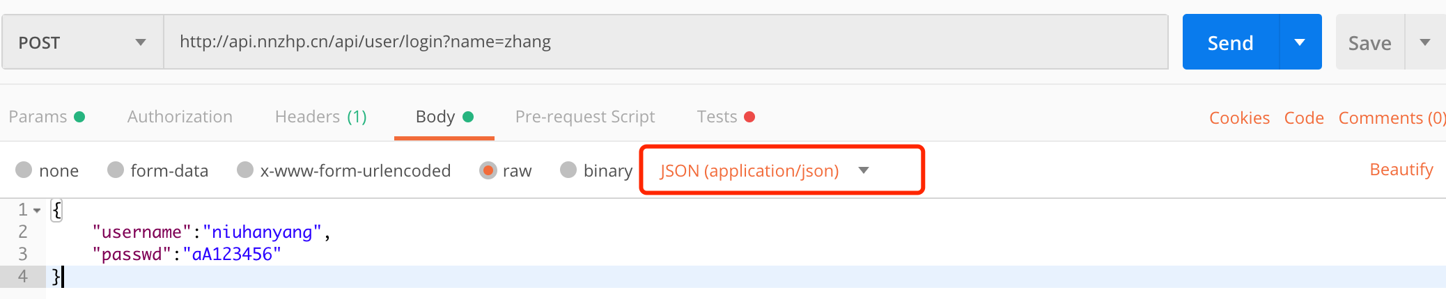Open the POST method dropdown
The image size is (1446, 299).
(x=82, y=42)
